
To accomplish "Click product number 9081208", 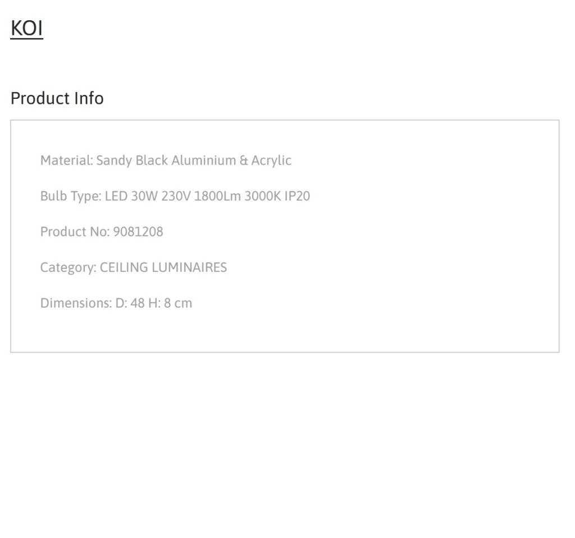I will [138, 231].
